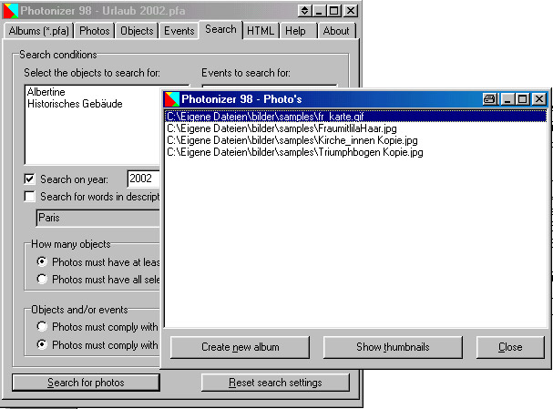
Task: Click the Photonizer logo icon in the main window title bar
Action: [11, 11]
